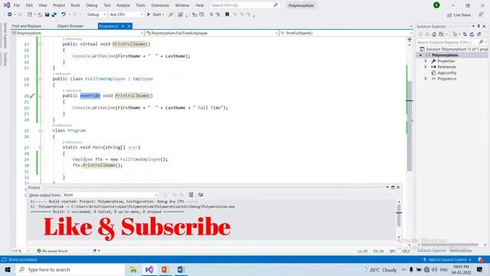The width and height of the screenshot is (490, 276).
Task: Open the Debug menu
Action: pyautogui.click(x=92, y=5)
